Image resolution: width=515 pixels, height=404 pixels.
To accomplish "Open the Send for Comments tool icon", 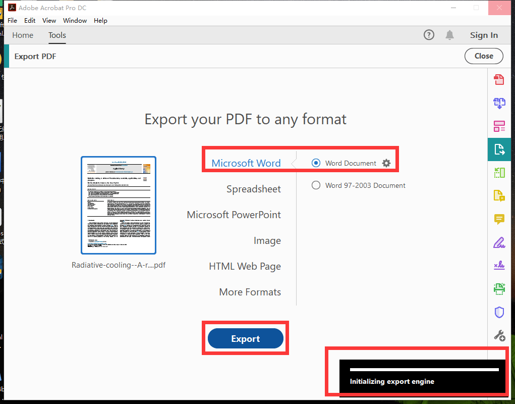I will [x=499, y=196].
